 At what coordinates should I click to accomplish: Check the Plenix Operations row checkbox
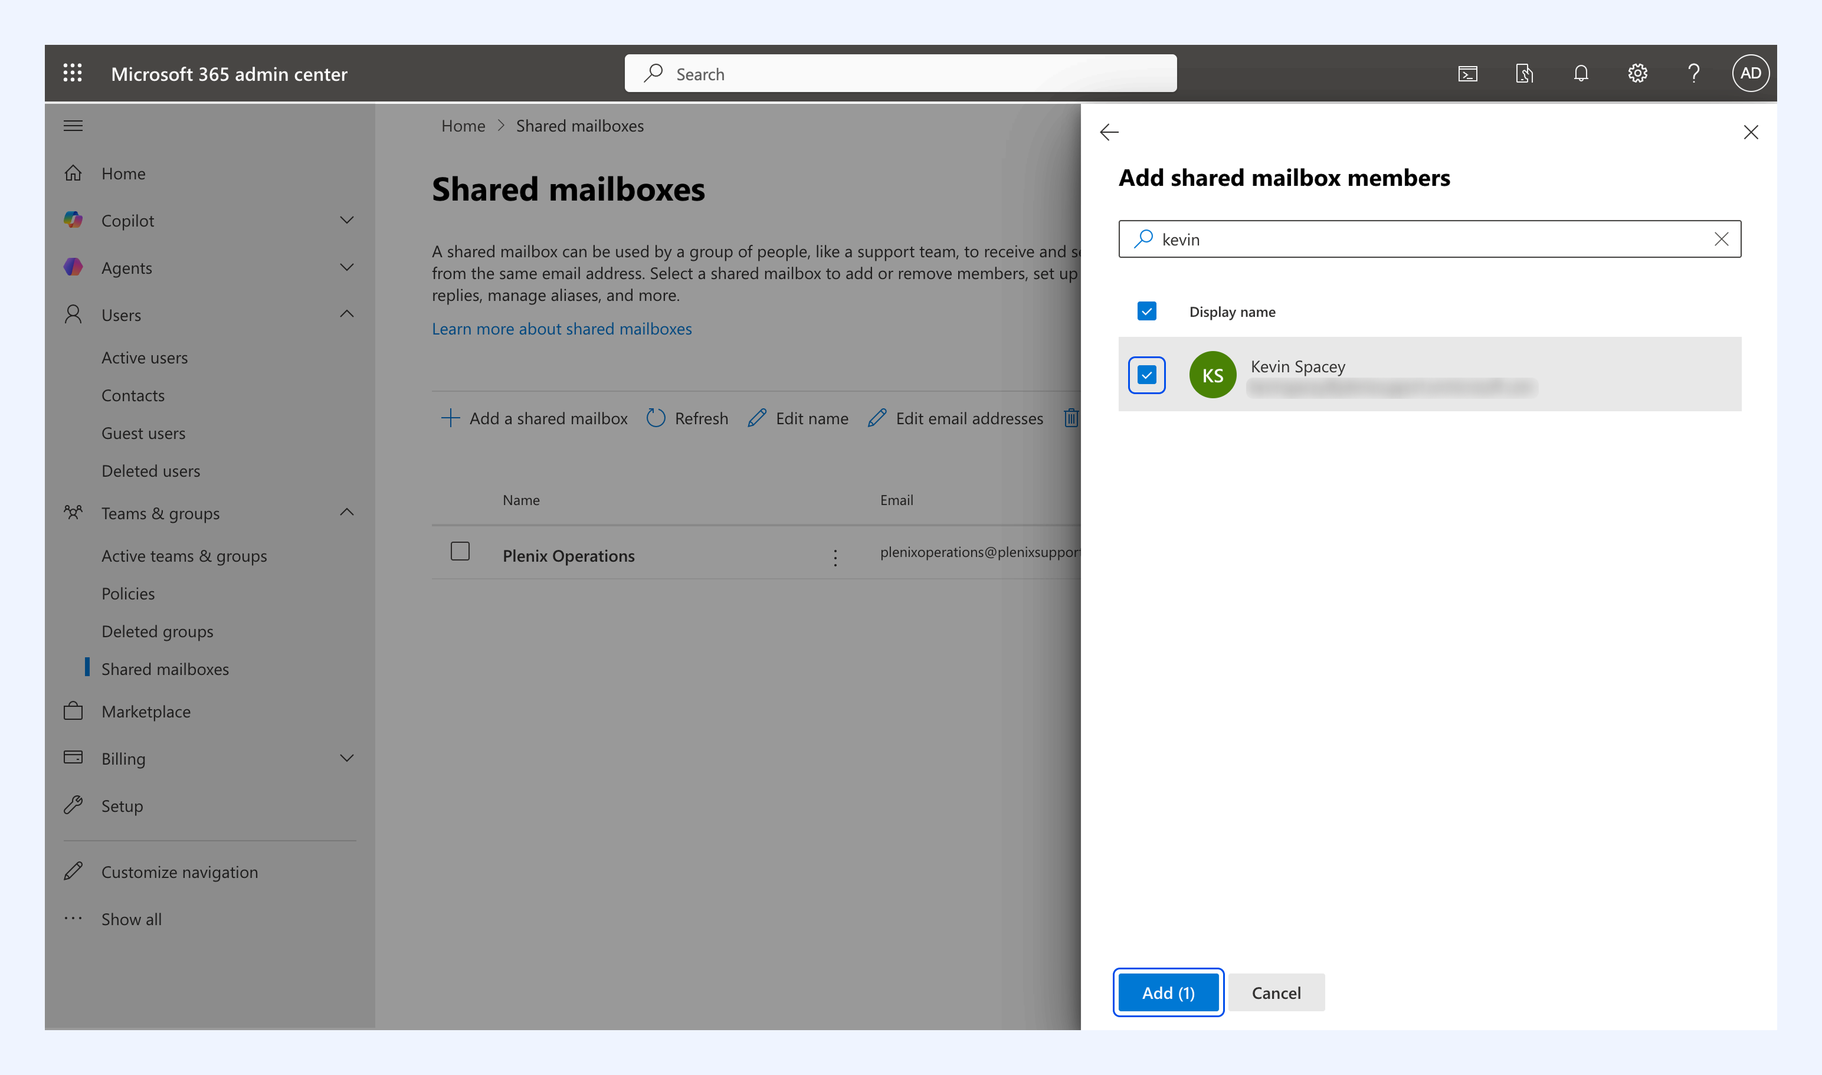[459, 551]
